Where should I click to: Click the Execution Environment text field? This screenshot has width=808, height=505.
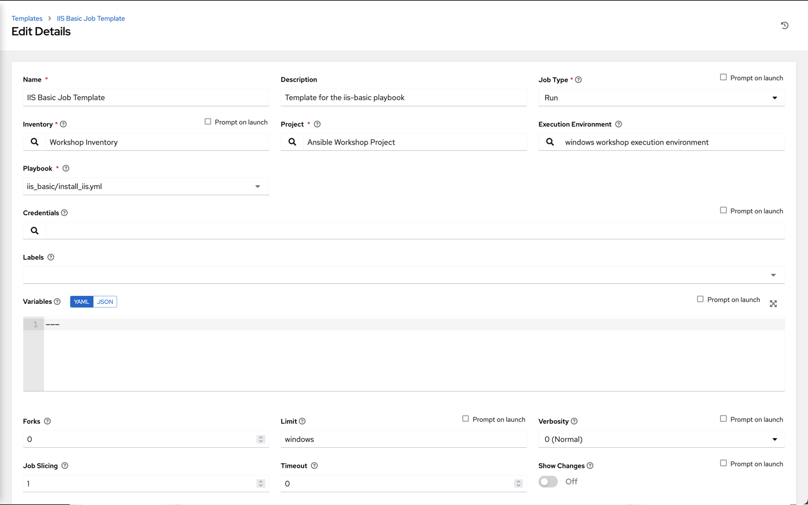pos(673,142)
